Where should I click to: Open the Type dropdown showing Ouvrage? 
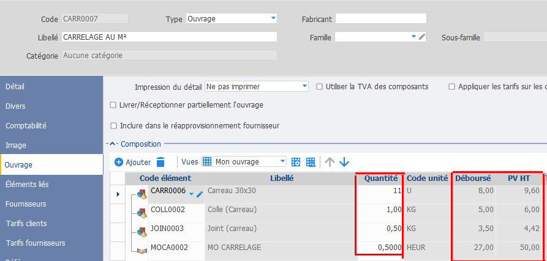(x=273, y=19)
